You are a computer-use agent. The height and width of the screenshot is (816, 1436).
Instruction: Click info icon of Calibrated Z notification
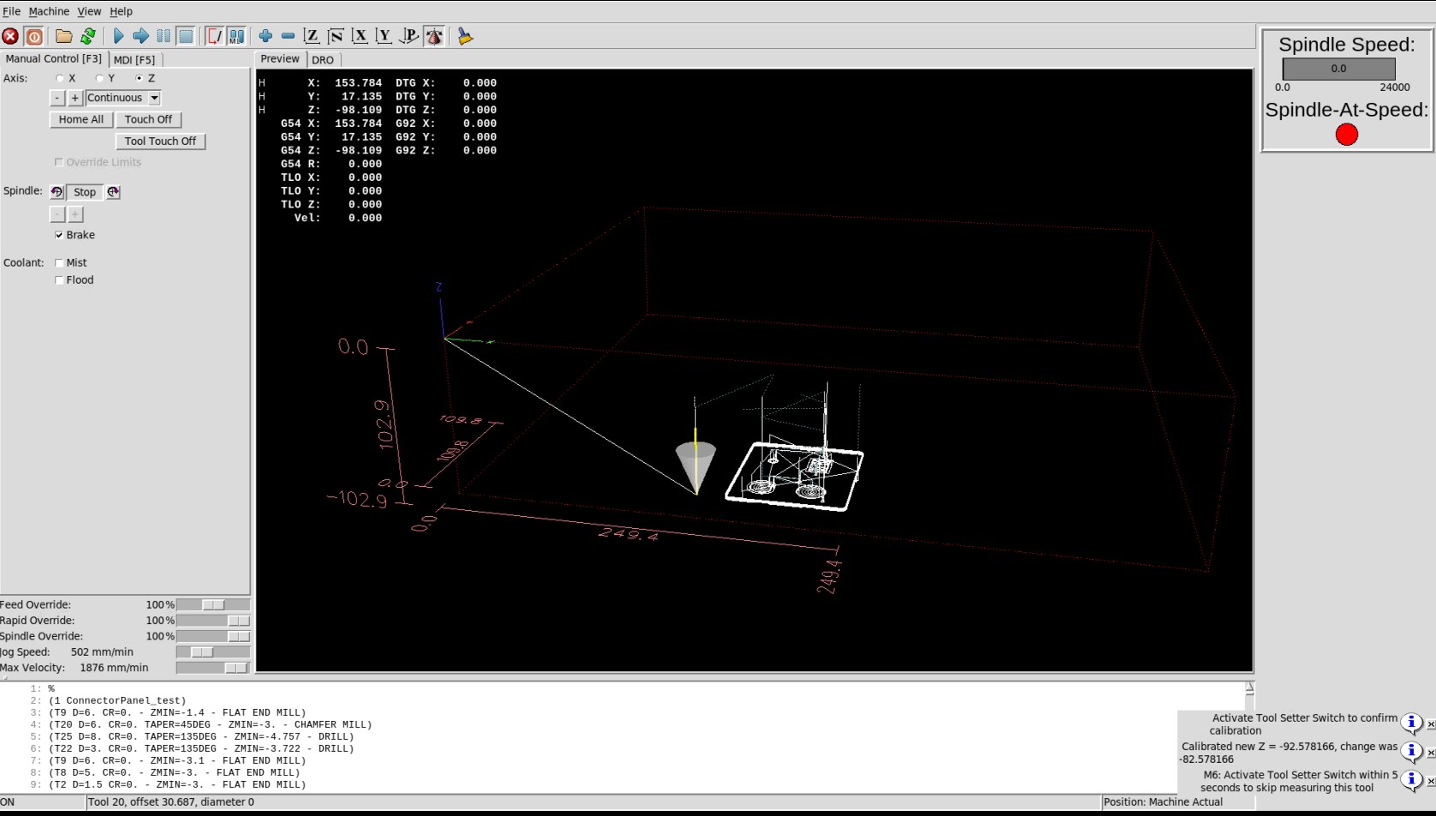[1411, 752]
